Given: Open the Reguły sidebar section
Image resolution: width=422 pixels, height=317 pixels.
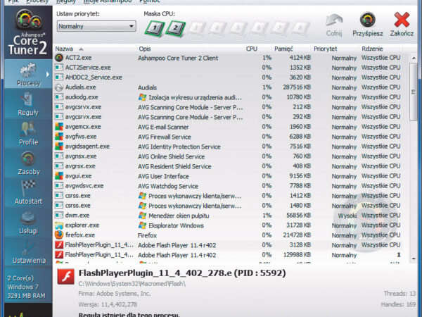Looking at the screenshot, I should (28, 104).
